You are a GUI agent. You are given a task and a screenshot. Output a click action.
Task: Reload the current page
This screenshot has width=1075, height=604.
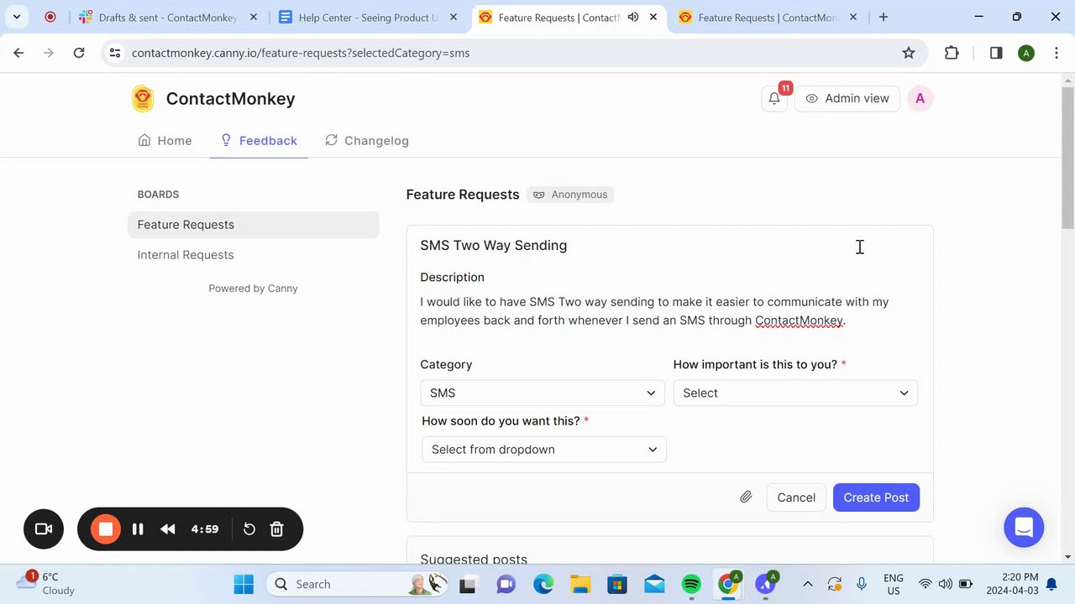[79, 53]
